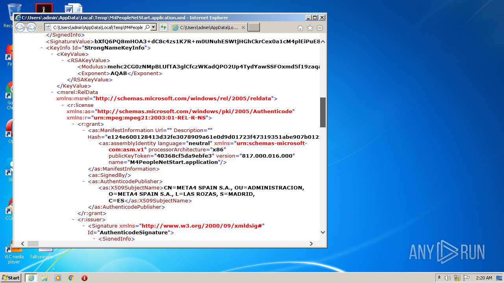Select the fallcommuni... desktop file
This screenshot has width=504, height=283.
point(43,254)
